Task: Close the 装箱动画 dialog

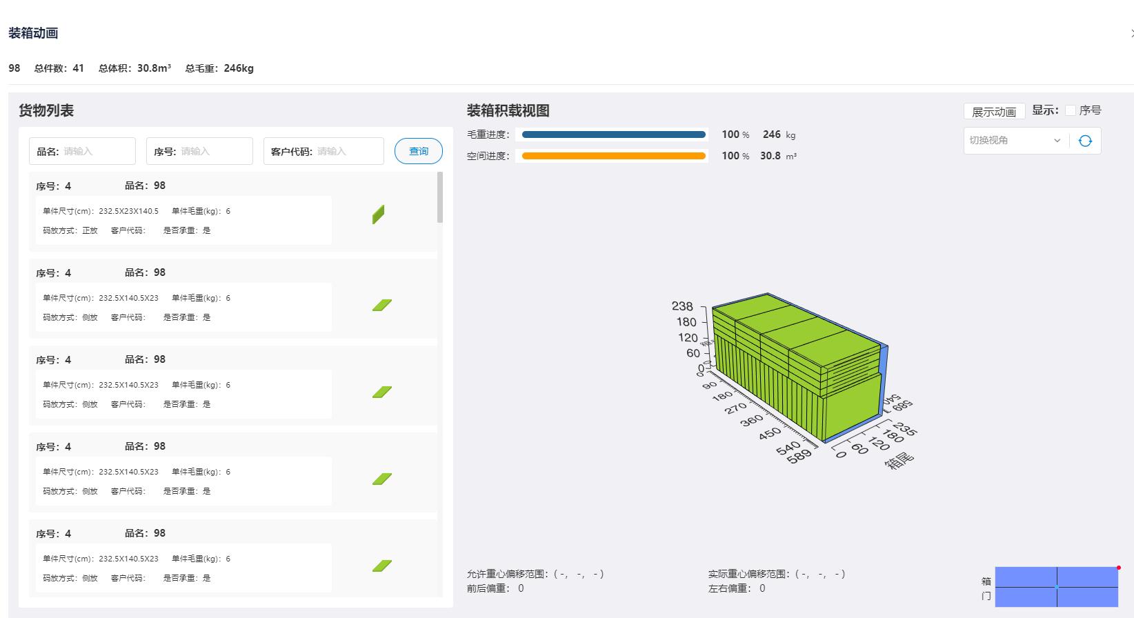Action: click(x=1131, y=33)
